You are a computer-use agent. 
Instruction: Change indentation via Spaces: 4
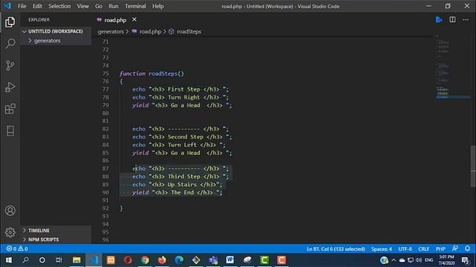(382, 249)
